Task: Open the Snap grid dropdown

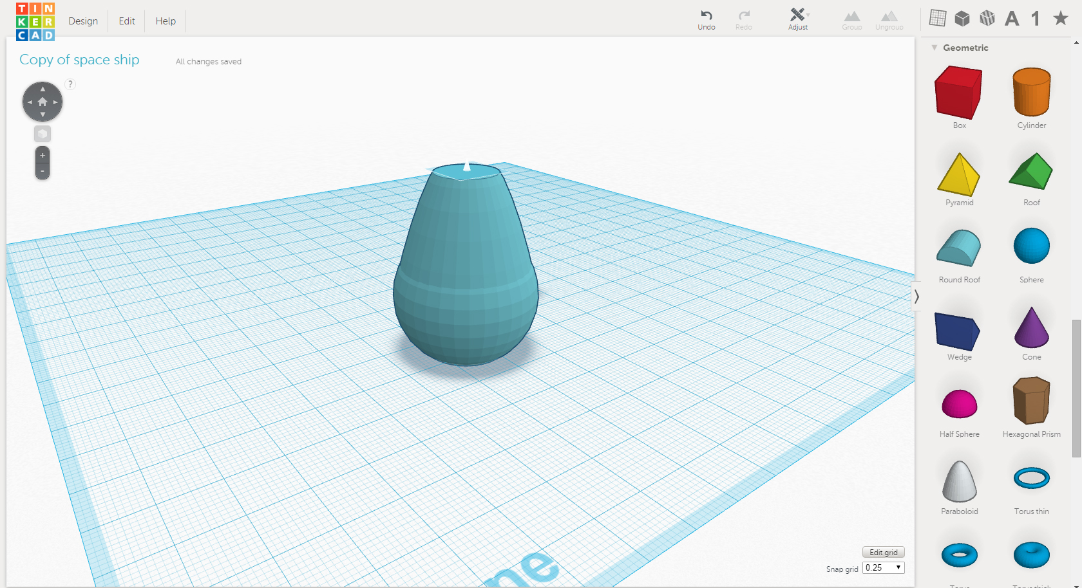Action: coord(884,567)
